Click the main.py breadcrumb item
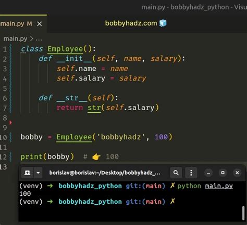 point(15,39)
